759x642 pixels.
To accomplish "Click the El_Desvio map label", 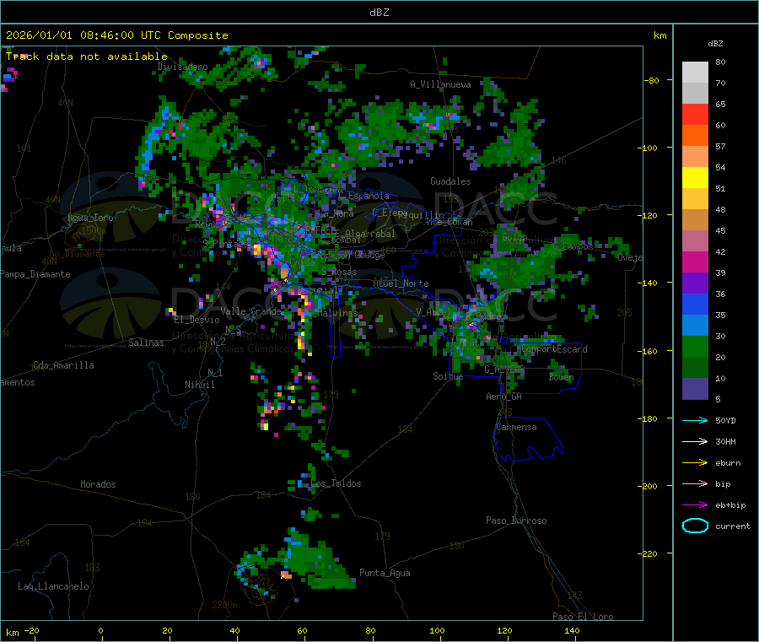I will coord(197,320).
